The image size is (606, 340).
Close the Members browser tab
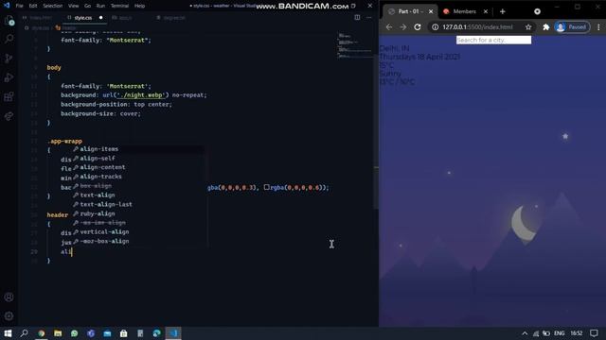tap(486, 11)
